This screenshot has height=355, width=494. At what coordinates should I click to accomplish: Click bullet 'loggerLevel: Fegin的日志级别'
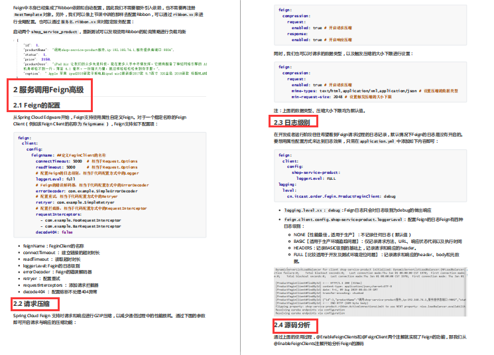click(x=51, y=266)
